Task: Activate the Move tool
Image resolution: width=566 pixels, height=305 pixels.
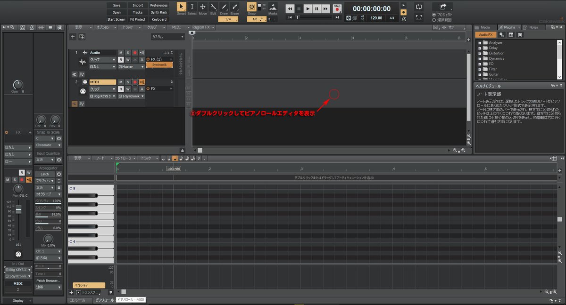Action: pyautogui.click(x=203, y=8)
